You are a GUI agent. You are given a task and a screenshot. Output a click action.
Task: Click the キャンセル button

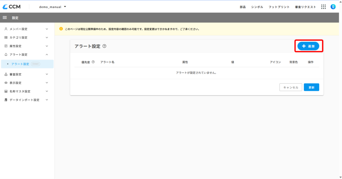(291, 87)
